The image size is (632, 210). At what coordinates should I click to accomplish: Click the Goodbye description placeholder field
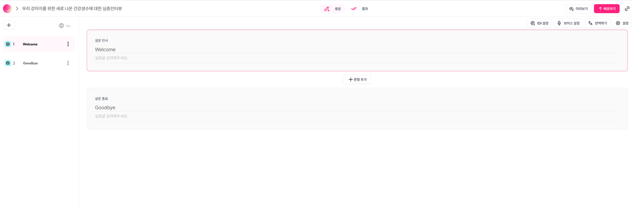pyautogui.click(x=357, y=116)
